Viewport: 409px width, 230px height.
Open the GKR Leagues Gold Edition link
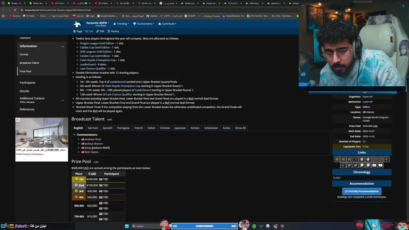pos(96,51)
